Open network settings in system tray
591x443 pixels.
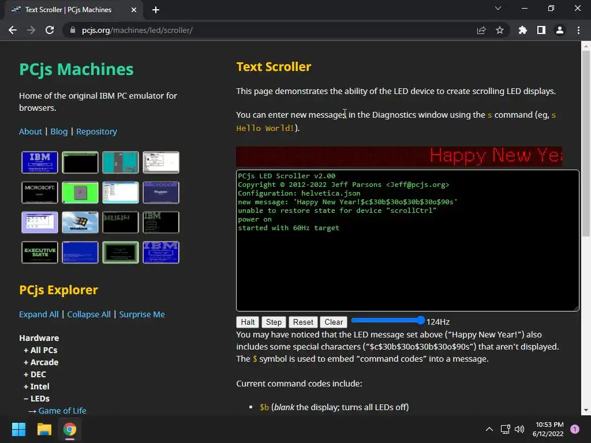[x=505, y=429]
